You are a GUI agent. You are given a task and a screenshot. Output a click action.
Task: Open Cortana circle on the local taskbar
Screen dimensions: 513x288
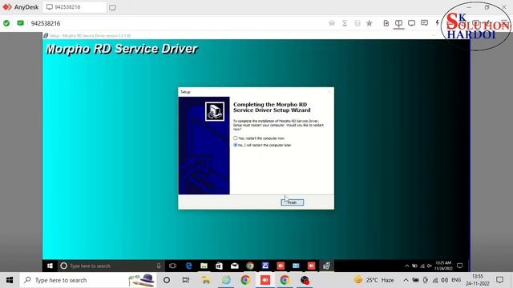[167, 280]
